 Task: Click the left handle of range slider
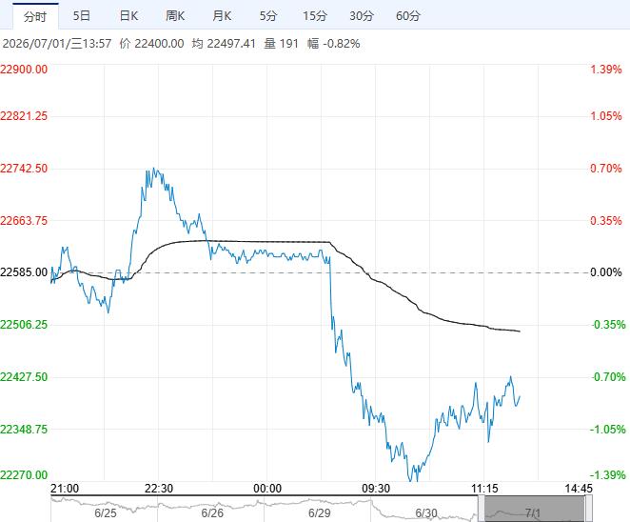(x=482, y=509)
